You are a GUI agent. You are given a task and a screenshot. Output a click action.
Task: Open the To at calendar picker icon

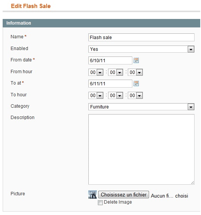pos(136,83)
